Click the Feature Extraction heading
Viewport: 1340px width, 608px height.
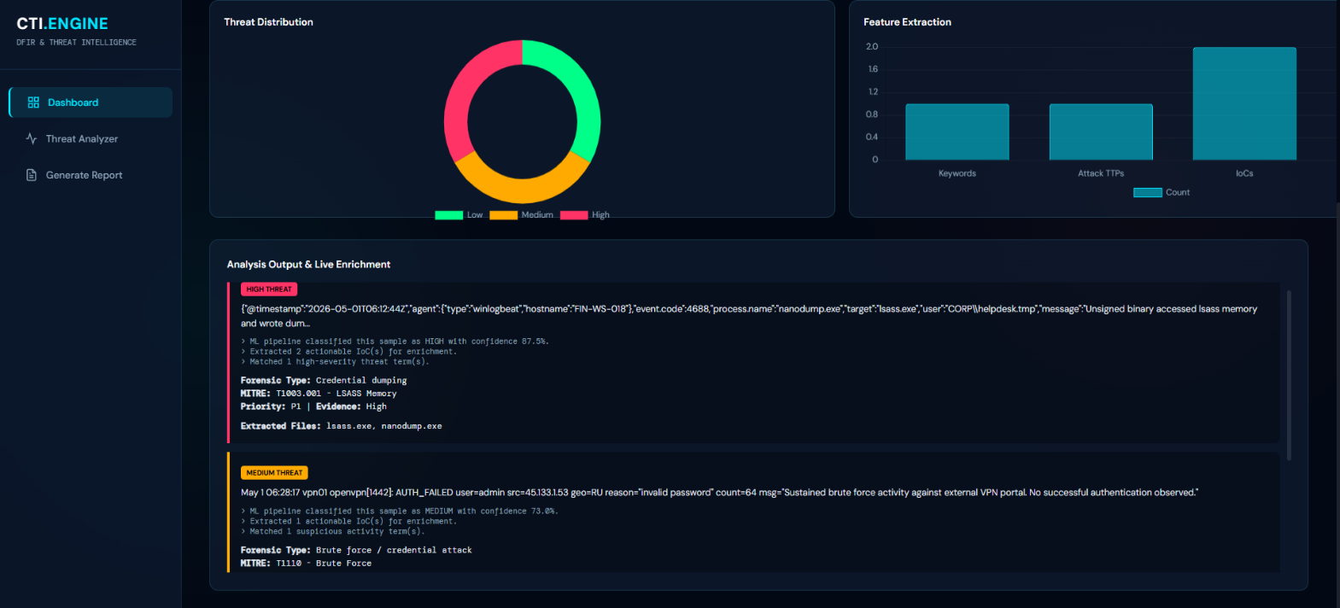[907, 22]
